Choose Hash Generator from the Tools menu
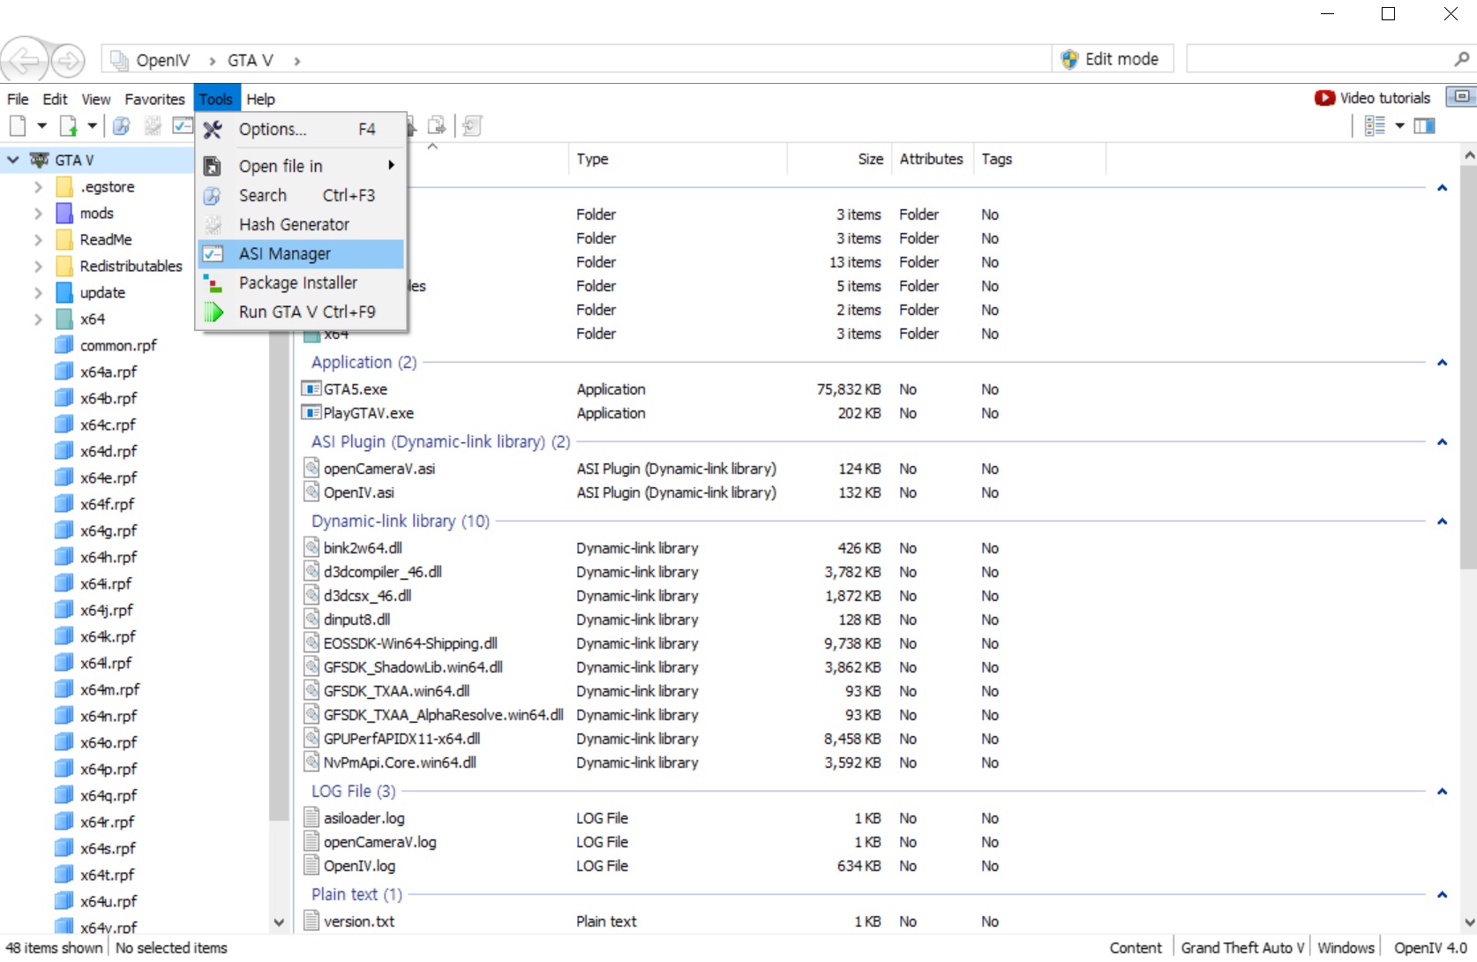 301,224
